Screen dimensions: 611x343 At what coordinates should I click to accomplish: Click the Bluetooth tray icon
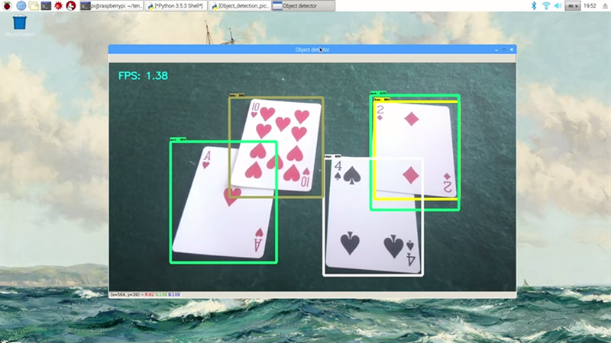(x=534, y=5)
